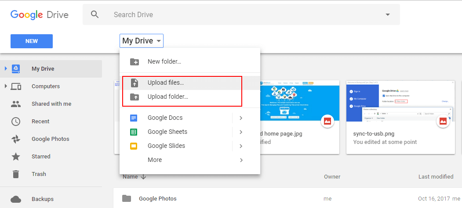Open the Shared with me icon
Viewport: 462px width, 208px height.
tap(16, 104)
